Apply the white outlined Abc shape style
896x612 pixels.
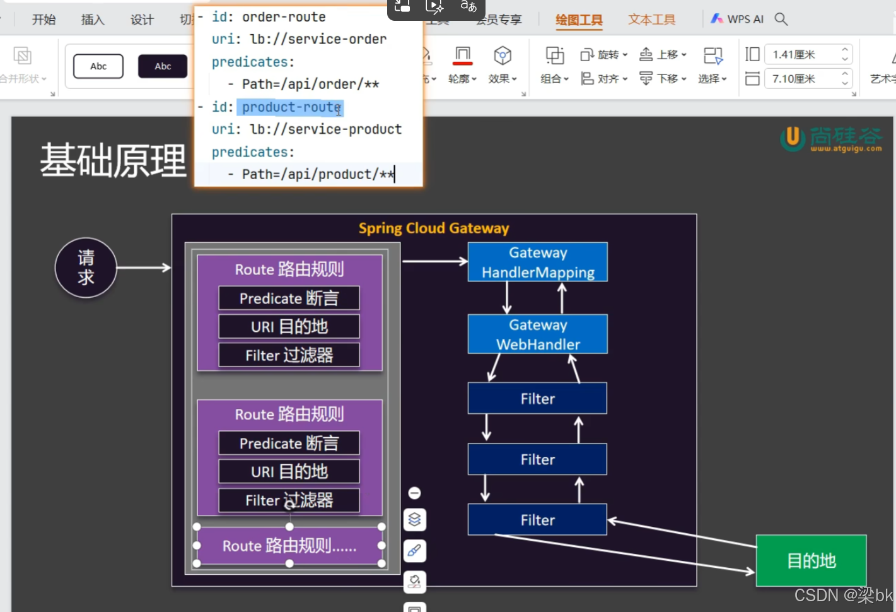coord(98,66)
